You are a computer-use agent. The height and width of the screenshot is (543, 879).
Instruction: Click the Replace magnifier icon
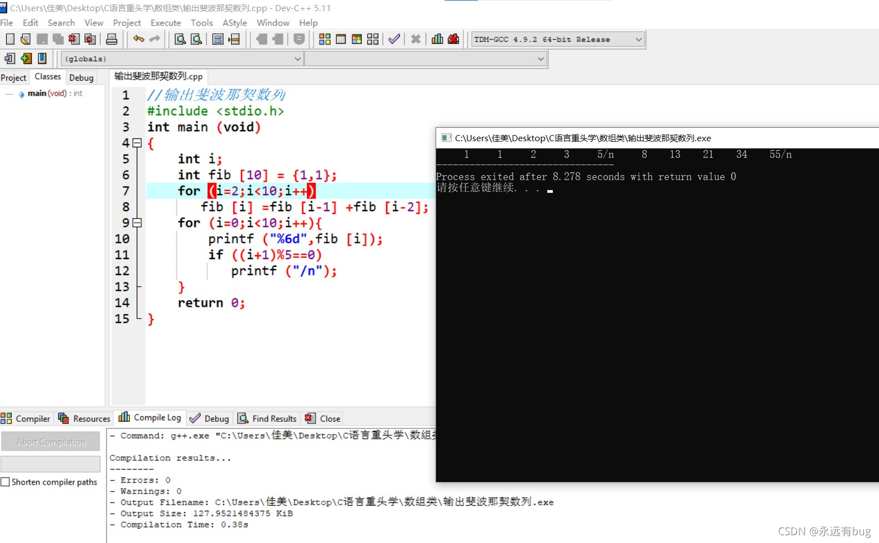(196, 39)
